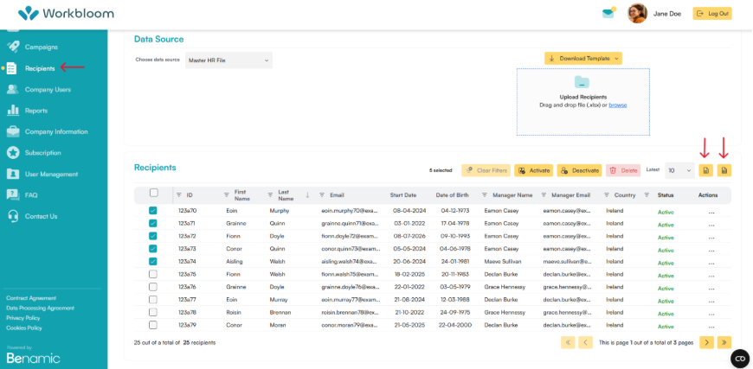The height and width of the screenshot is (369, 753).
Task: Open the Cookies Policy link
Action: click(x=24, y=328)
